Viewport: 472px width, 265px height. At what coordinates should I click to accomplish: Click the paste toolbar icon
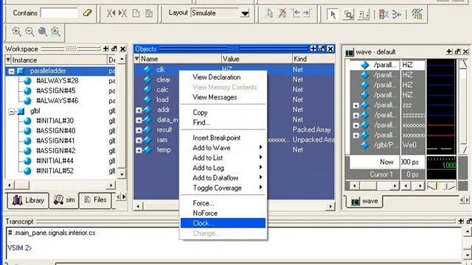pos(149,13)
